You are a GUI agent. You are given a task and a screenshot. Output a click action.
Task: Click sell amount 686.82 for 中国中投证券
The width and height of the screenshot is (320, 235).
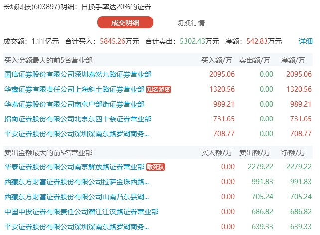point(262,212)
